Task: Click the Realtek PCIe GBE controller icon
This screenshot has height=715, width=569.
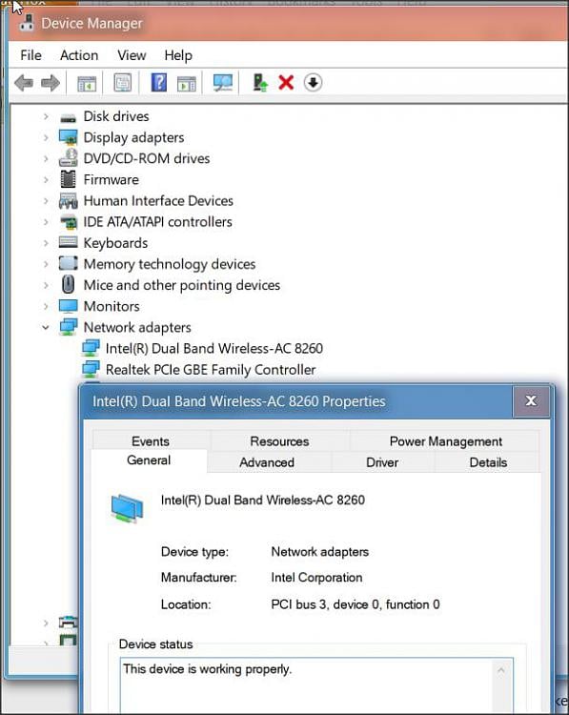Action: 91,369
